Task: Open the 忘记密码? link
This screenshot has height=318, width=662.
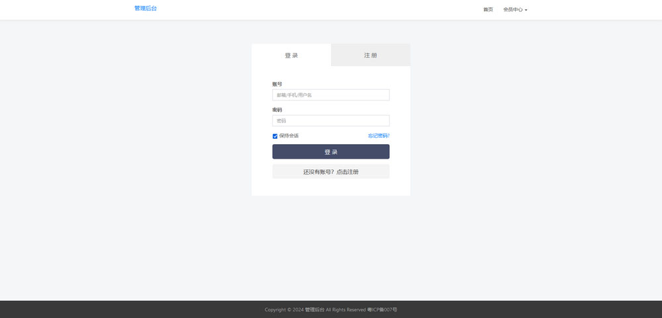Action: point(379,136)
